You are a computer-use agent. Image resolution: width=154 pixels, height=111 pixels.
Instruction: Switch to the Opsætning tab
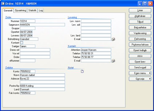click(20, 10)
